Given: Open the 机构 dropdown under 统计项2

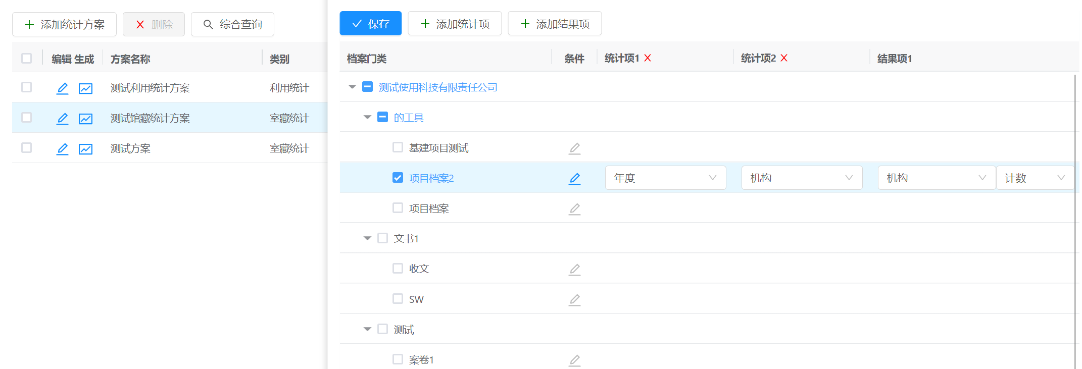Looking at the screenshot, I should (x=802, y=178).
